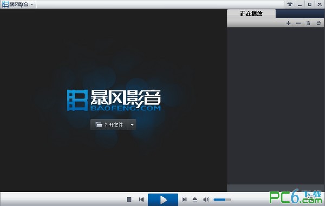This screenshot has height=206, width=325.
Task: Start playback with the play button
Action: (x=163, y=200)
